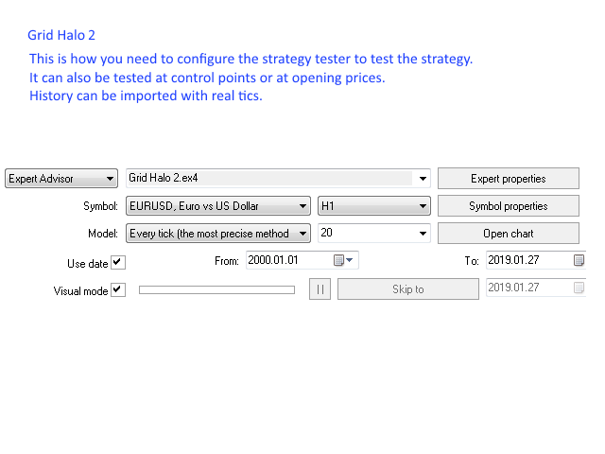Viewport: 605px width, 454px height.
Task: Open the spread dropdown showing 20
Action: click(x=374, y=234)
